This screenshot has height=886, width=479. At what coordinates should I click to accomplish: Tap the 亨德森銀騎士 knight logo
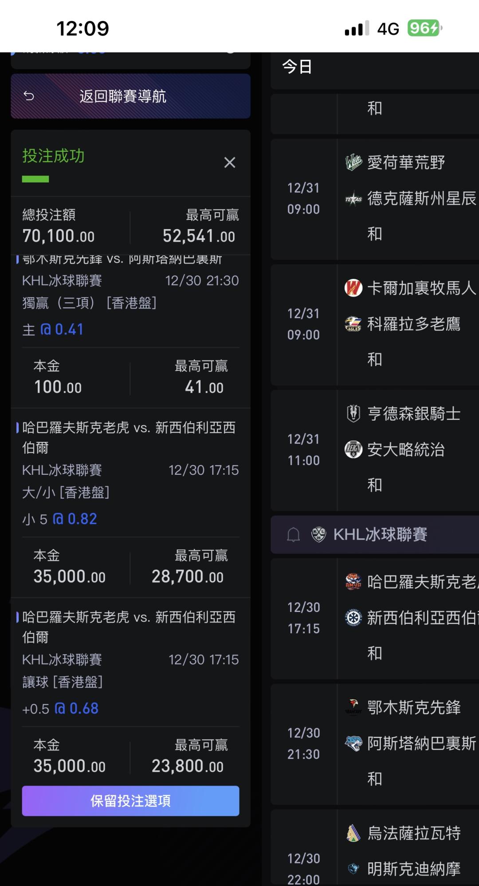353,414
